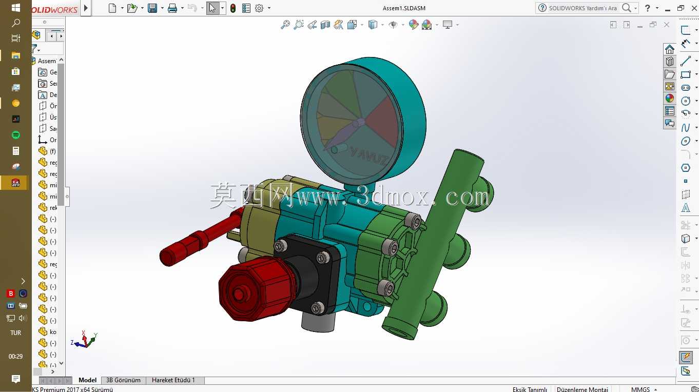Toggle the Rapid Sketch lightning icon

click(686, 357)
